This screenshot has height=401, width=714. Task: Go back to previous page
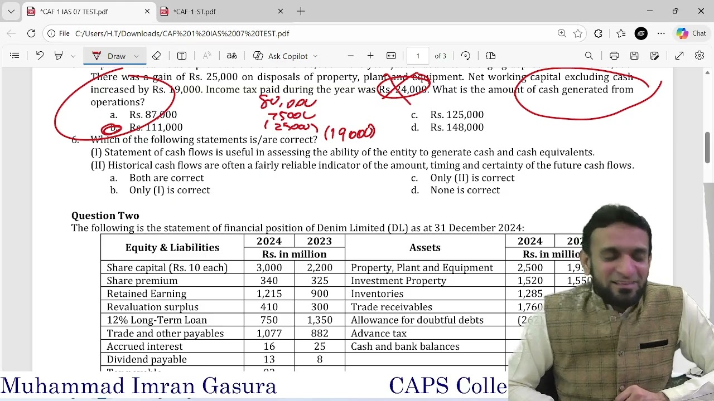coord(12,33)
